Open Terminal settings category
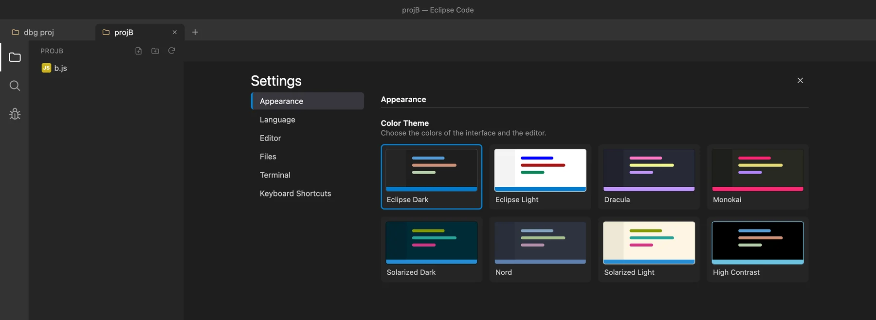The height and width of the screenshot is (320, 876). [x=308, y=175]
